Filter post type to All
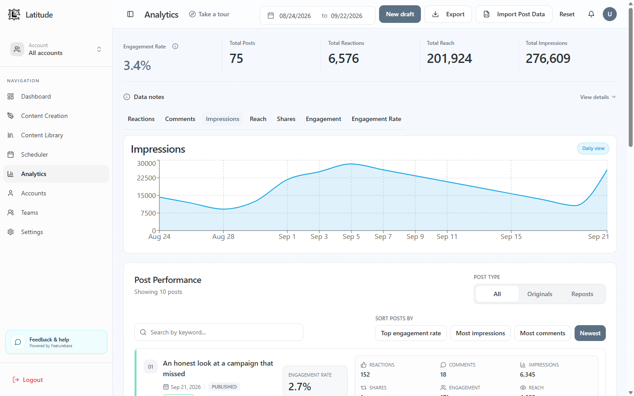 (x=497, y=294)
